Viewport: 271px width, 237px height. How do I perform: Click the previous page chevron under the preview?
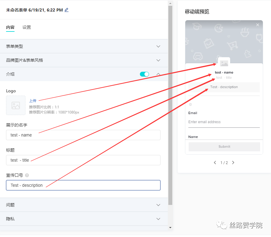point(215,163)
